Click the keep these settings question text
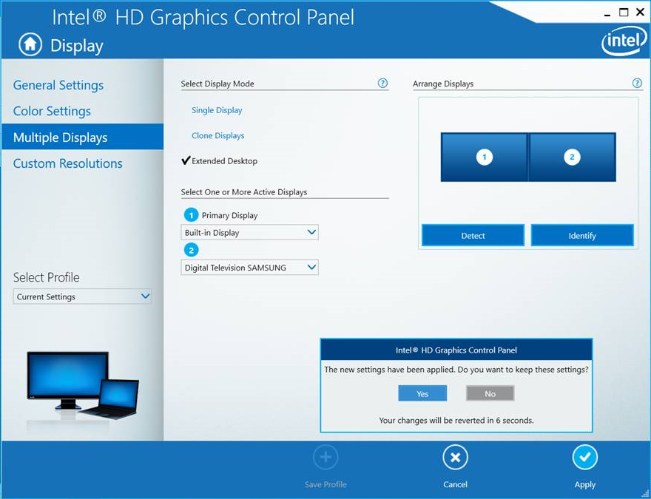The height and width of the screenshot is (499, 651). point(456,369)
